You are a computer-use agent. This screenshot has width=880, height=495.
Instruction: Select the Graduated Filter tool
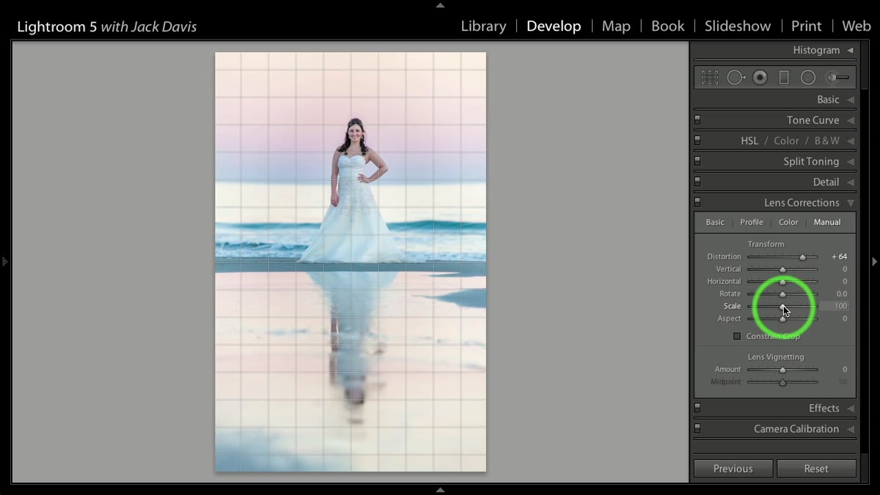[x=784, y=77]
